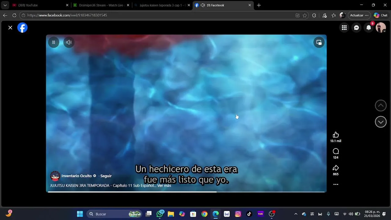Viewport: 391px width, 220px height.
Task: Close the reel viewer with the X
Action: (x=10, y=28)
